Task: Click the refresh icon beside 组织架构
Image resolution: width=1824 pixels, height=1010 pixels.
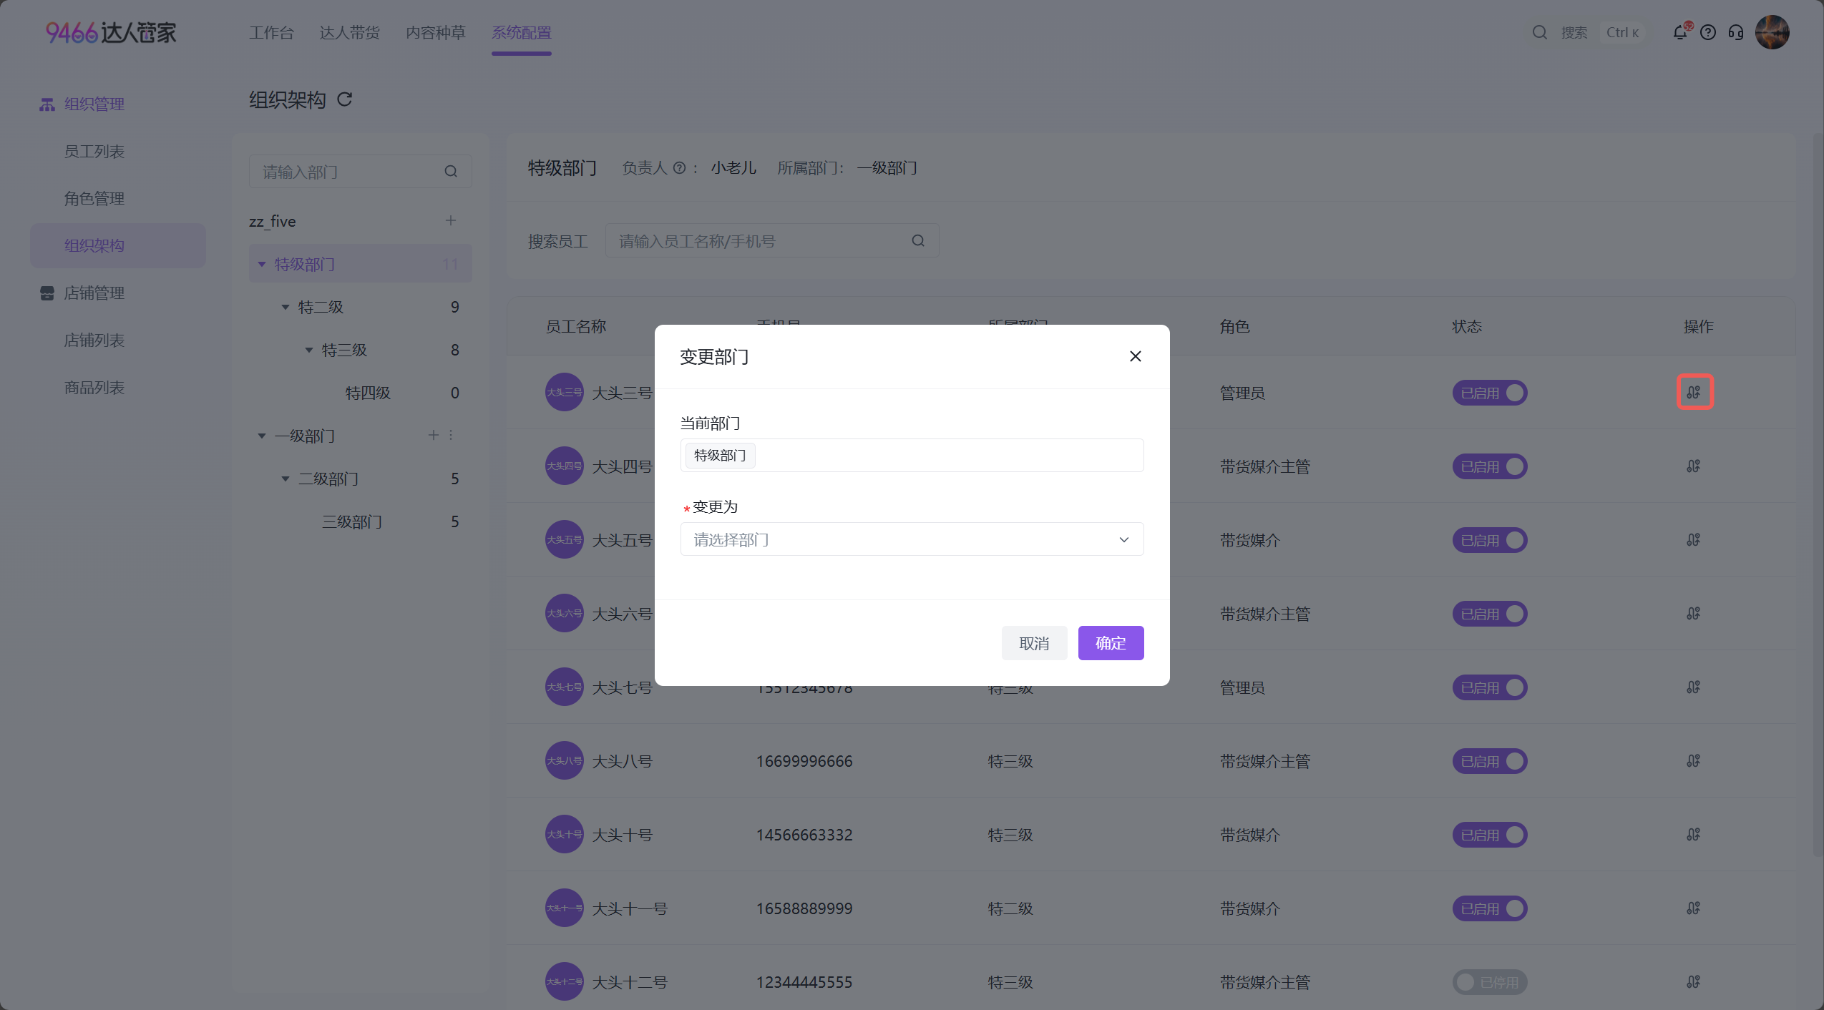Action: [x=345, y=99]
